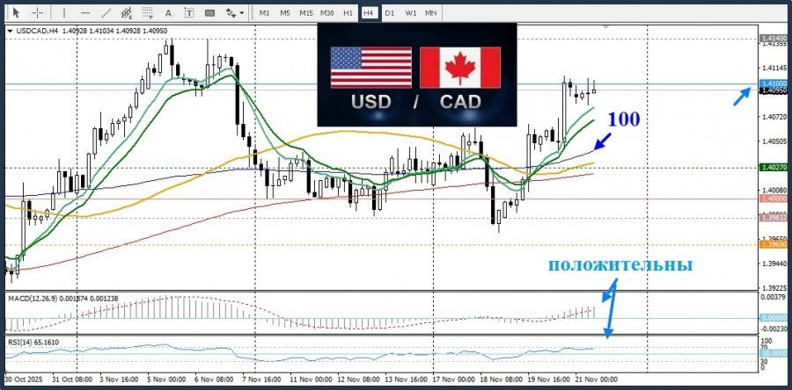Pick the Fibonacci retracement tool
This screenshot has width=792, height=390.
point(148,12)
